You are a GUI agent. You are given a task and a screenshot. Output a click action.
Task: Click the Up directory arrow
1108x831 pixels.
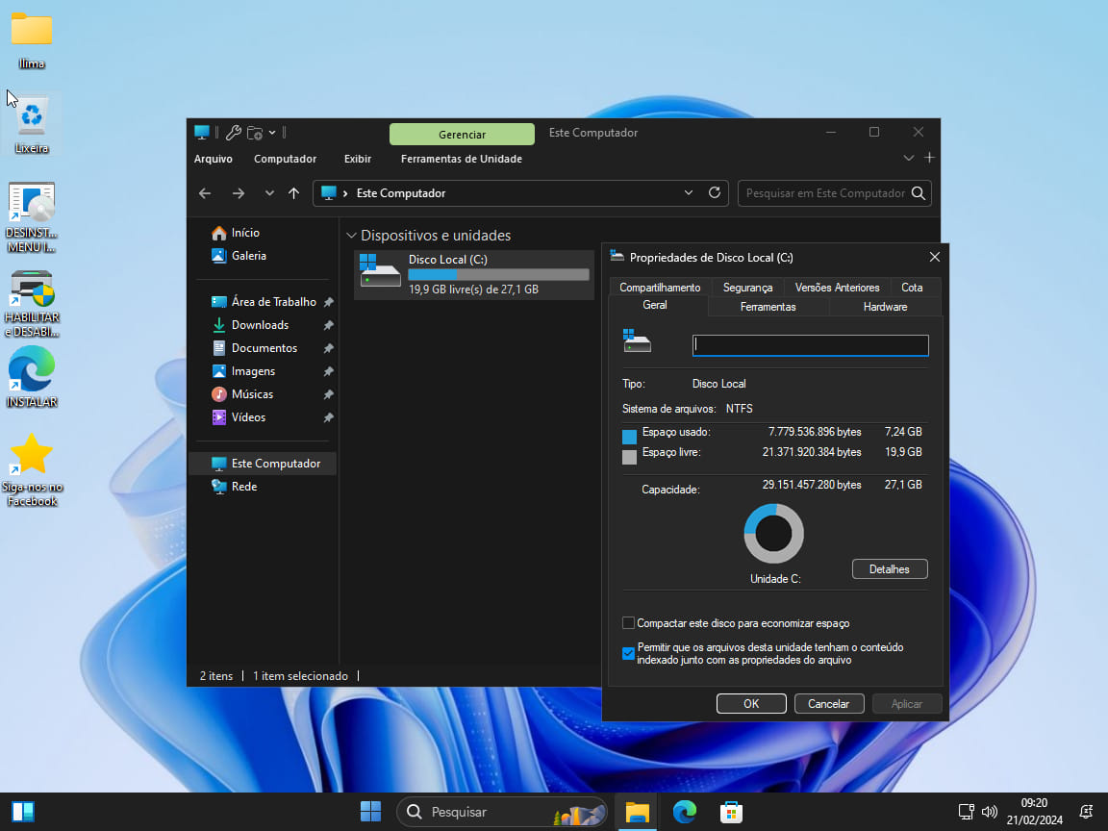[294, 193]
